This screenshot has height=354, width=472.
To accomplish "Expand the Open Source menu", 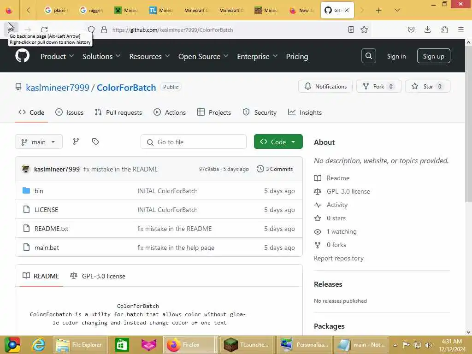I will [x=203, y=56].
